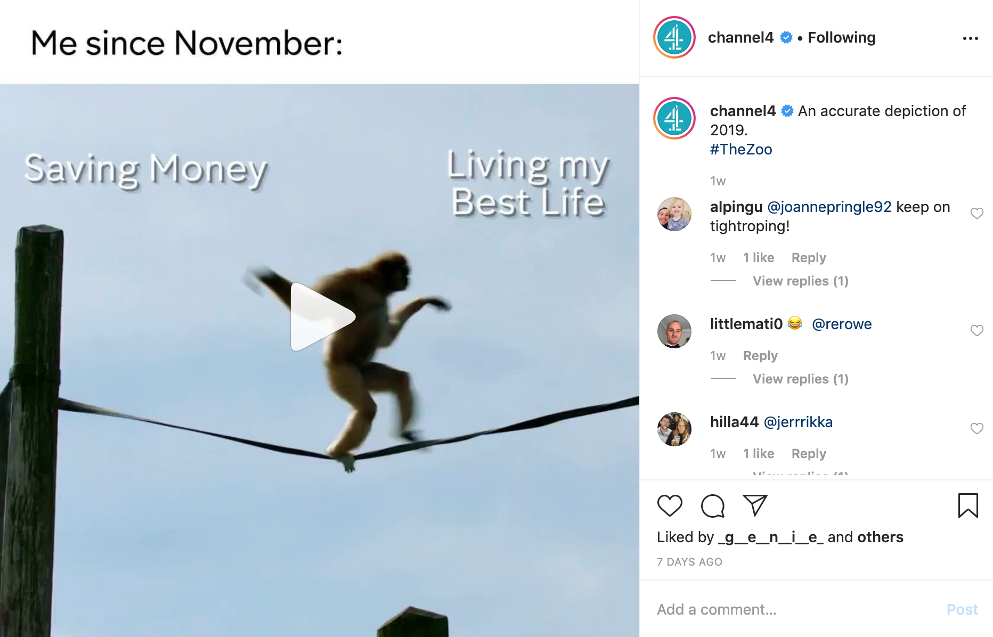Viewport: 993px width, 637px height.
Task: Share post via paper plane icon
Action: [755, 505]
